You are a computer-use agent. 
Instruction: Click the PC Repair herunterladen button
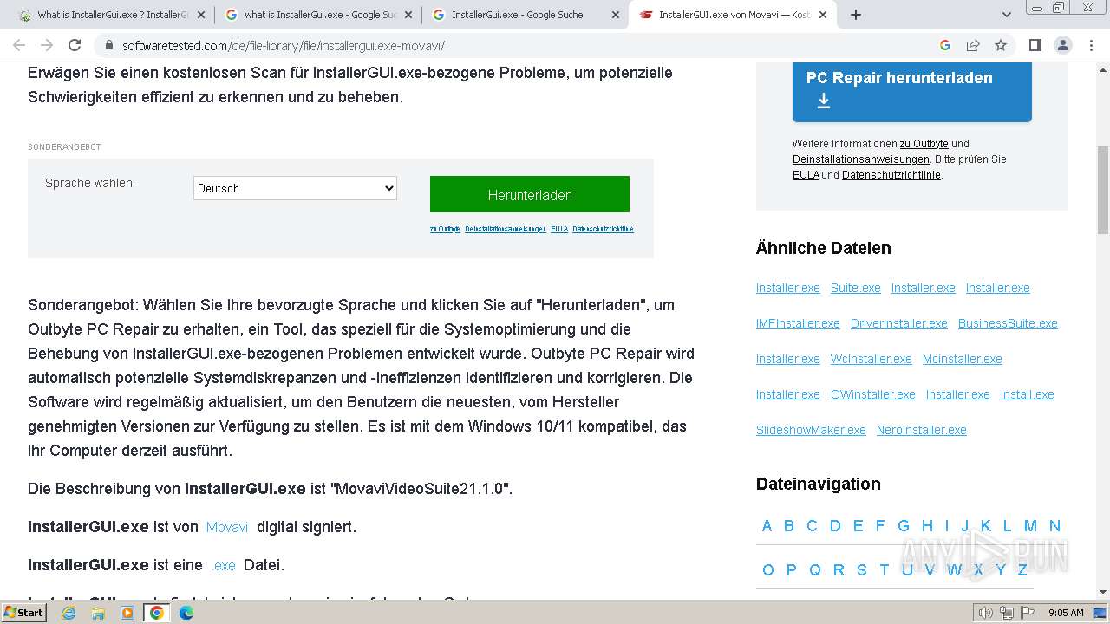pos(911,90)
